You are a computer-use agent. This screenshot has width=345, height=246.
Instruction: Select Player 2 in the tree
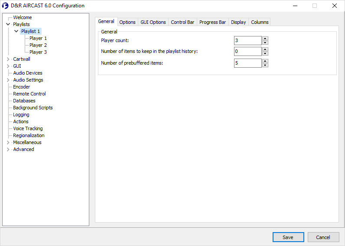pyautogui.click(x=38, y=45)
